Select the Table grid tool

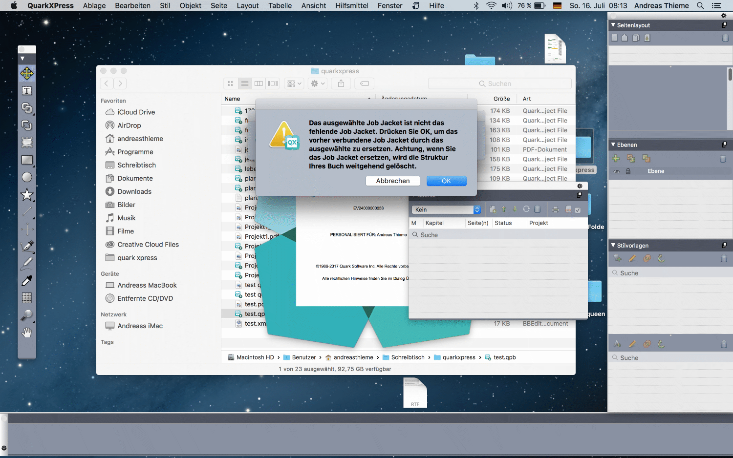click(x=27, y=298)
